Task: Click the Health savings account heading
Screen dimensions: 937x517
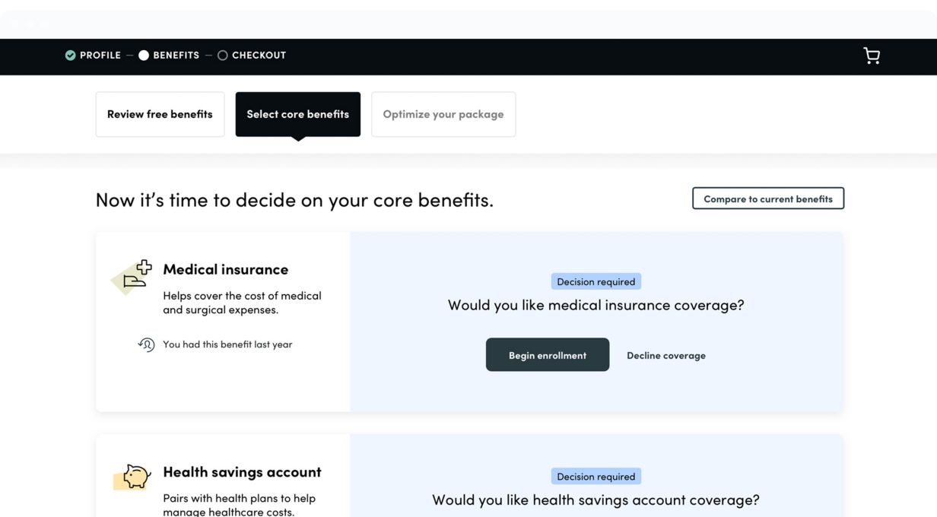Action: tap(242, 472)
